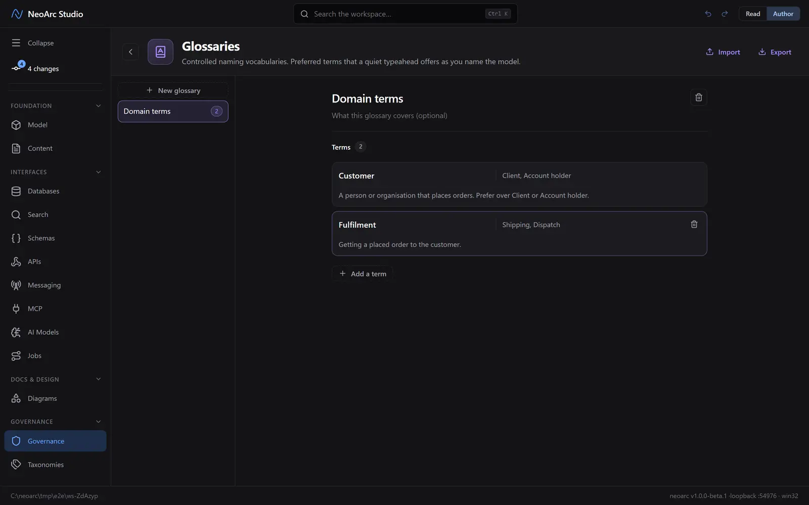Open the Taxonomies tags icon
The height and width of the screenshot is (505, 809).
(x=16, y=465)
